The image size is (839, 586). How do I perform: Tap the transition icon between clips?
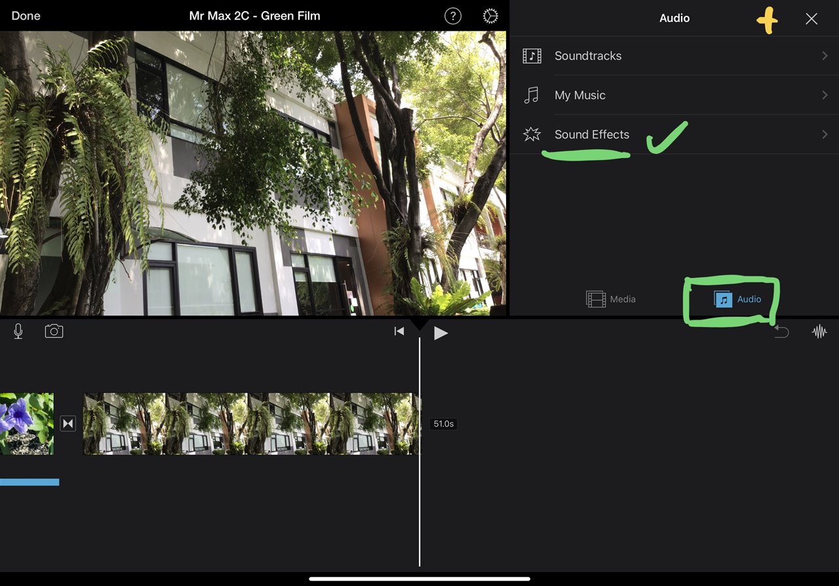[x=68, y=423]
